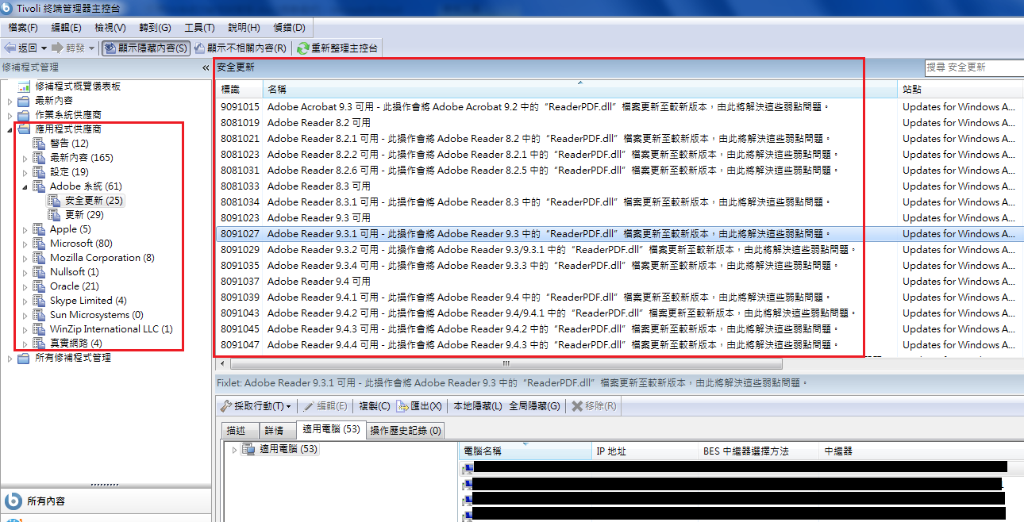Select the row 8091047 Adobe Reader 9.4.4 可用
Image resolution: width=1024 pixels, height=522 pixels.
point(620,344)
